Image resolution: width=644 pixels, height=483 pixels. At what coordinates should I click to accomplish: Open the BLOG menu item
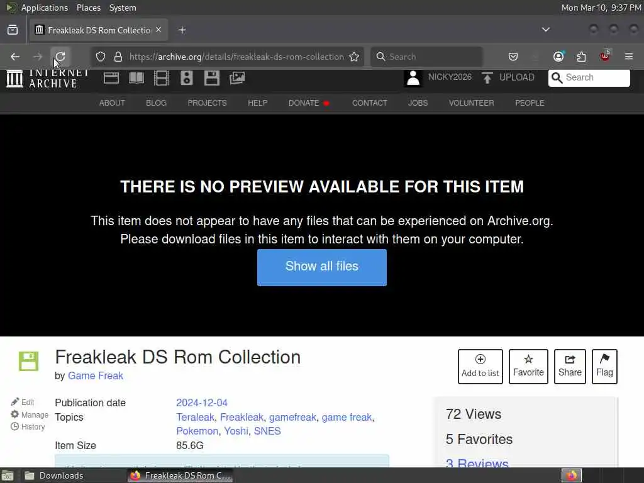click(x=156, y=103)
